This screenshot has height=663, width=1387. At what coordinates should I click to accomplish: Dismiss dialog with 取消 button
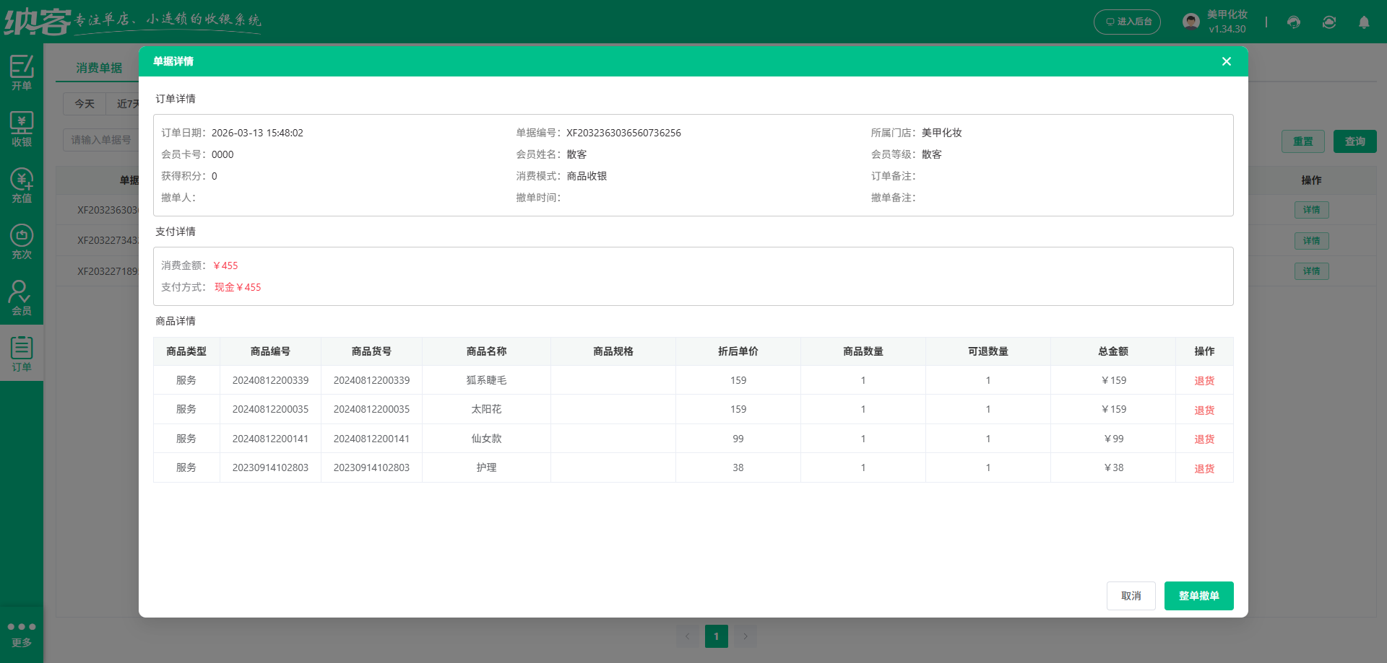pos(1131,595)
